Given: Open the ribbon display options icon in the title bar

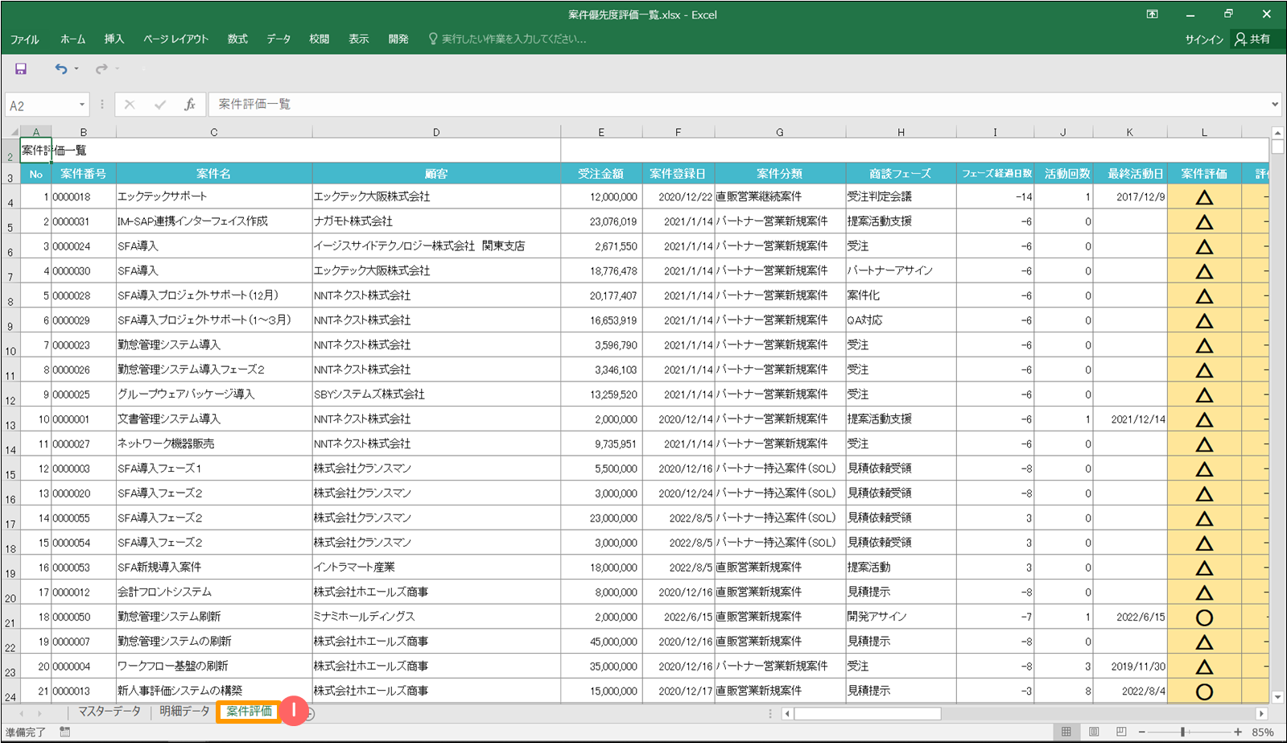Looking at the screenshot, I should (1152, 14).
